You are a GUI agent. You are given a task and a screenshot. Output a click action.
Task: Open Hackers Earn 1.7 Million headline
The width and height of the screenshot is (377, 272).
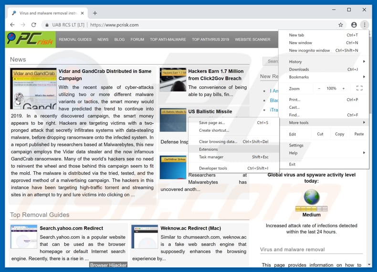(216, 75)
